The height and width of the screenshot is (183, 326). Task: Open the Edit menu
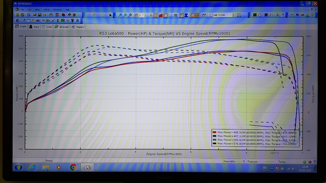[29, 9]
